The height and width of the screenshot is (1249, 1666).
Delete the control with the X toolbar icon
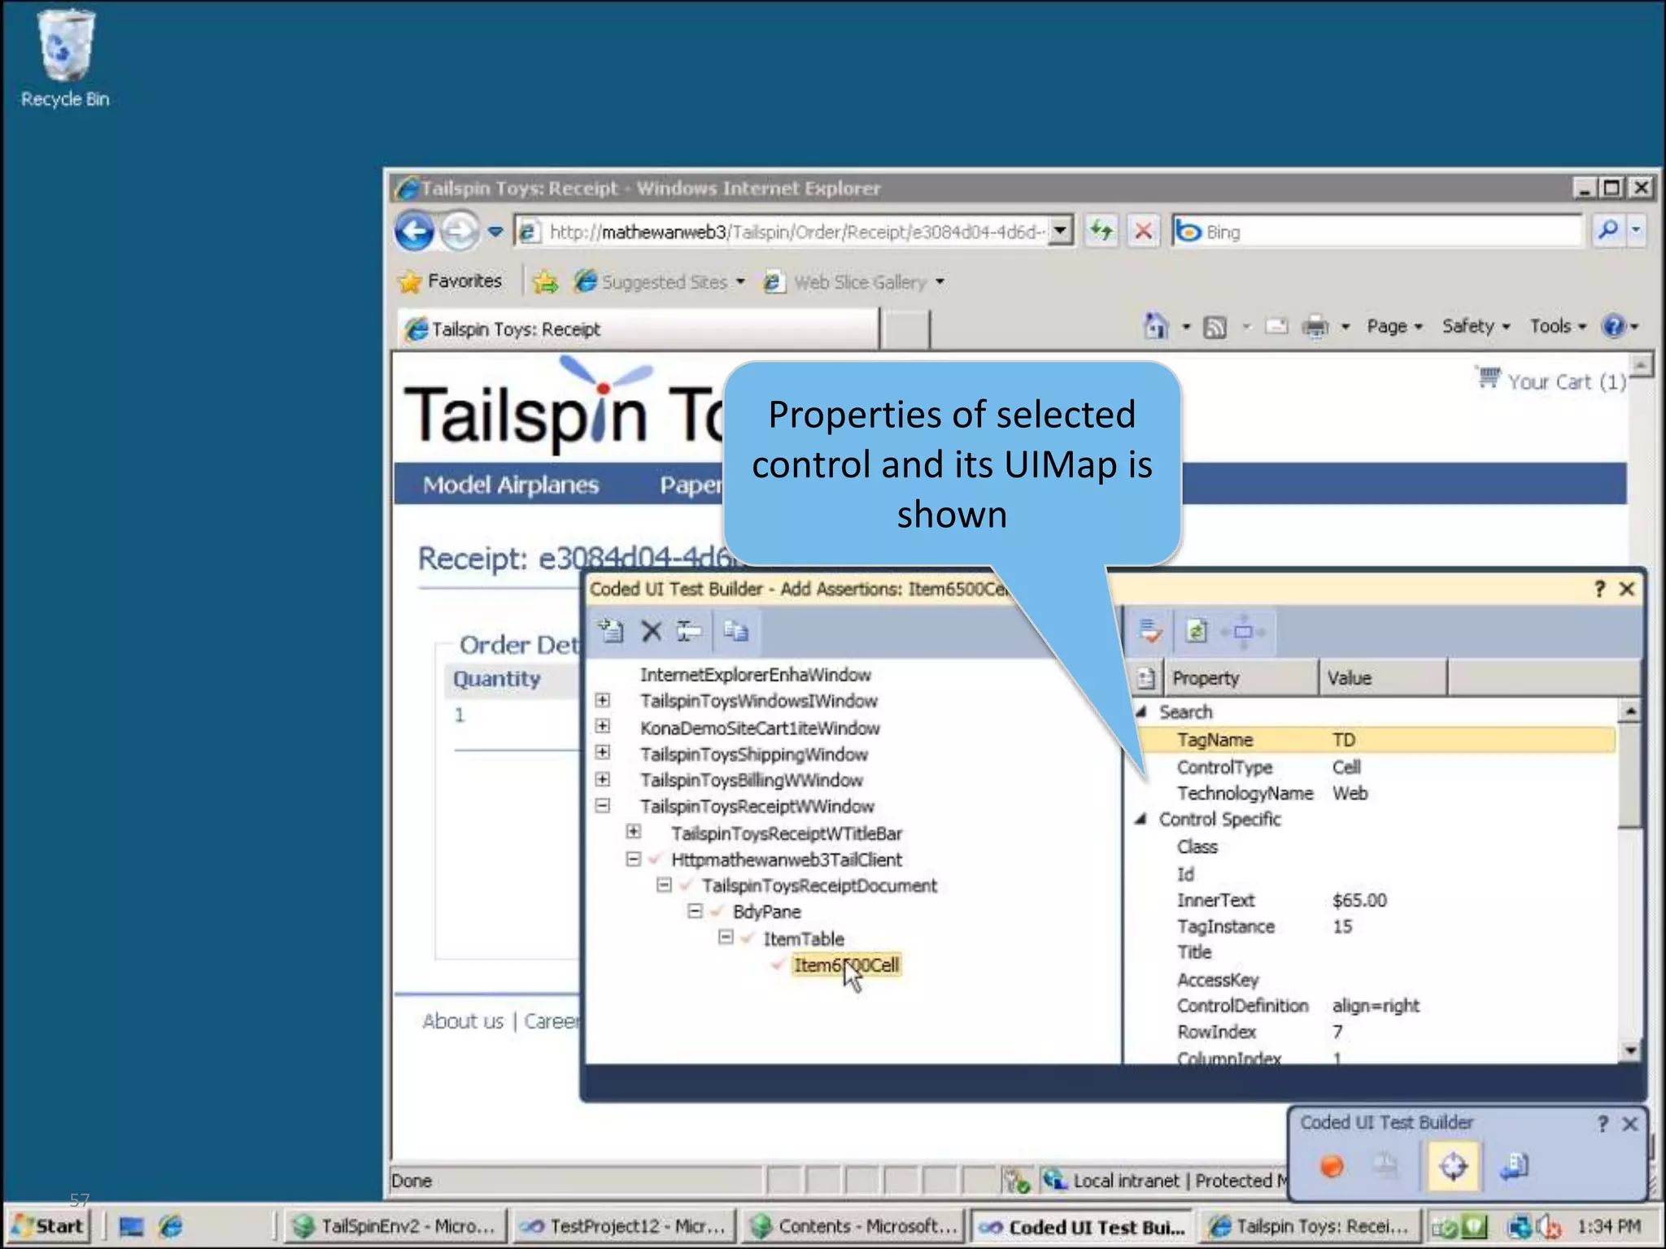coord(652,631)
